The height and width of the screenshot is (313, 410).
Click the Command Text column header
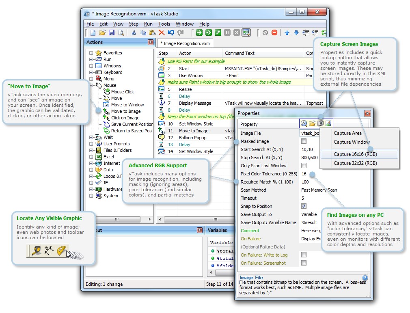[263, 53]
